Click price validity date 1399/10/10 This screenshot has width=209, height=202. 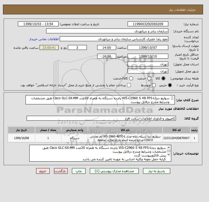coord(148,56)
